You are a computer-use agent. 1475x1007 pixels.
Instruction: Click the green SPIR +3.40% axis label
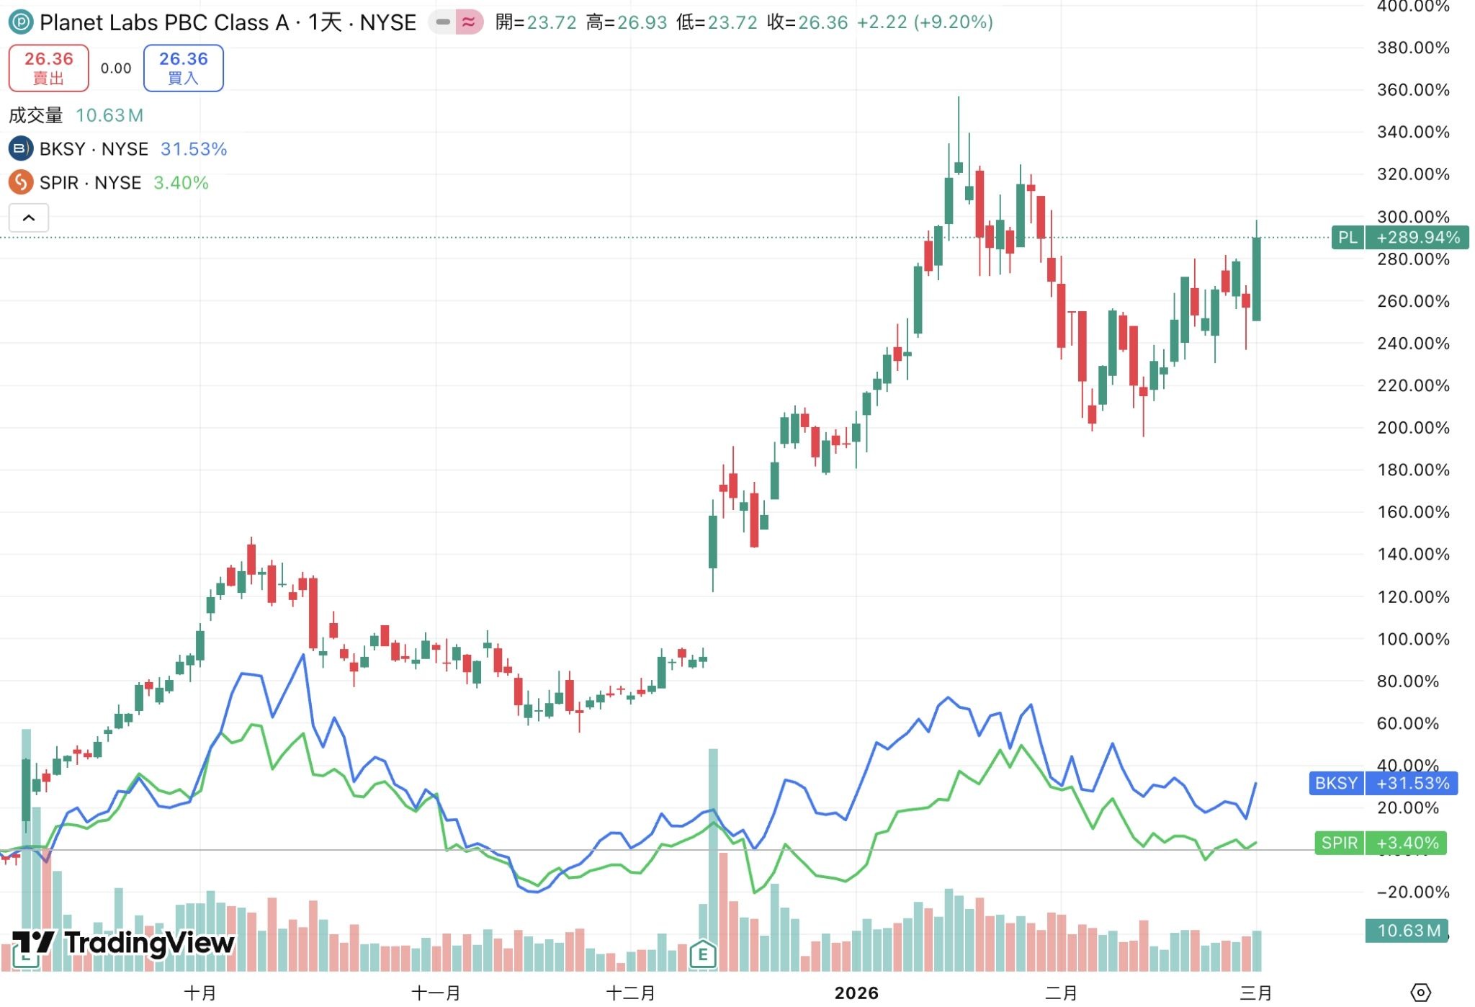[x=1379, y=842]
